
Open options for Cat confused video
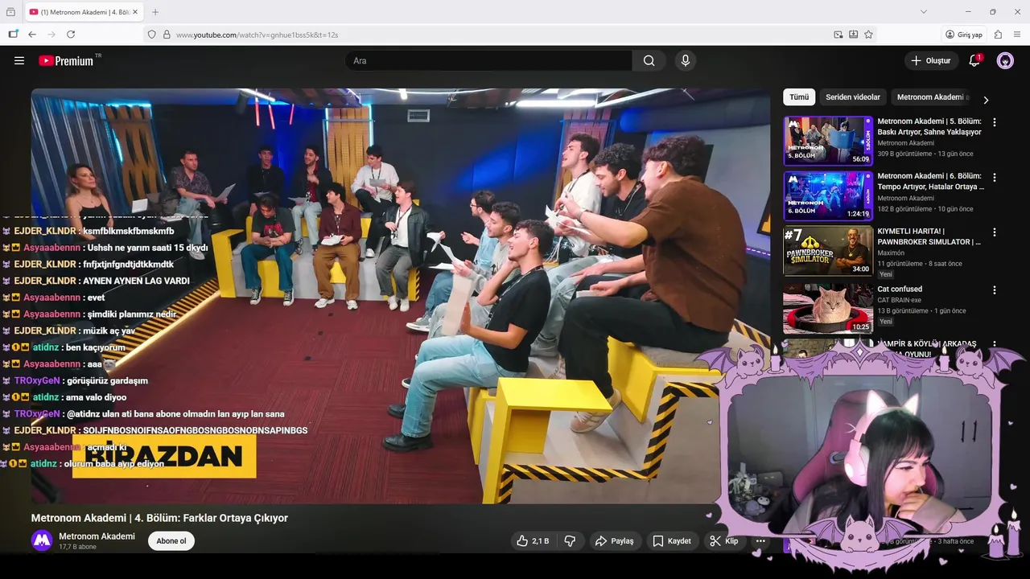[x=995, y=289]
